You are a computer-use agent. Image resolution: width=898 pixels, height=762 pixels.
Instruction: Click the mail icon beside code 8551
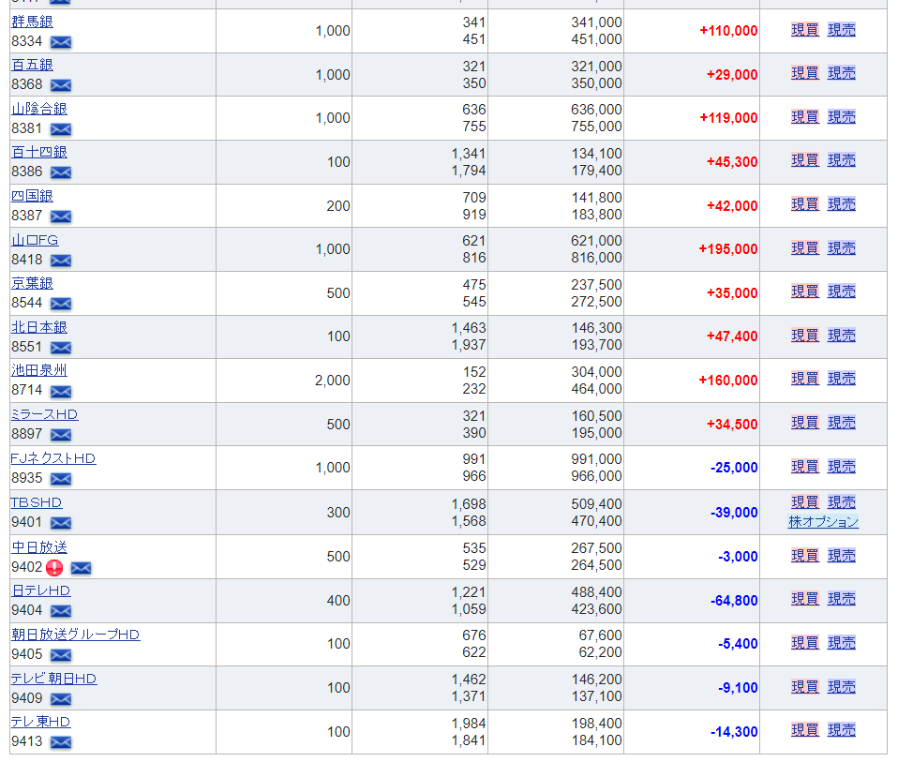[61, 348]
